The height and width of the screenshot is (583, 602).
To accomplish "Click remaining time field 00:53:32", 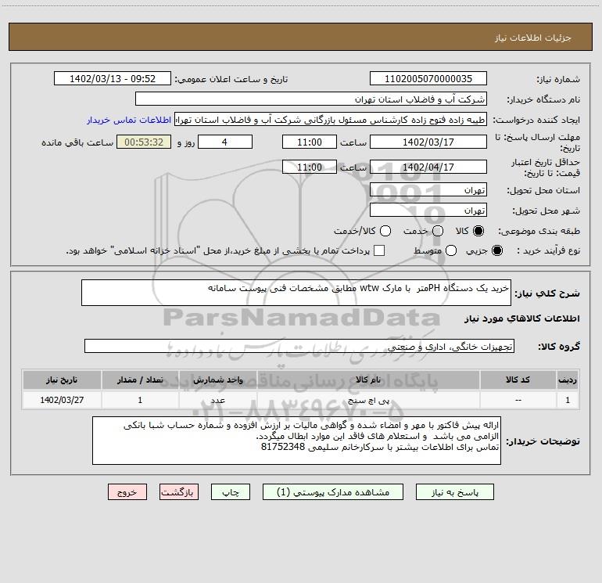I will point(144,142).
